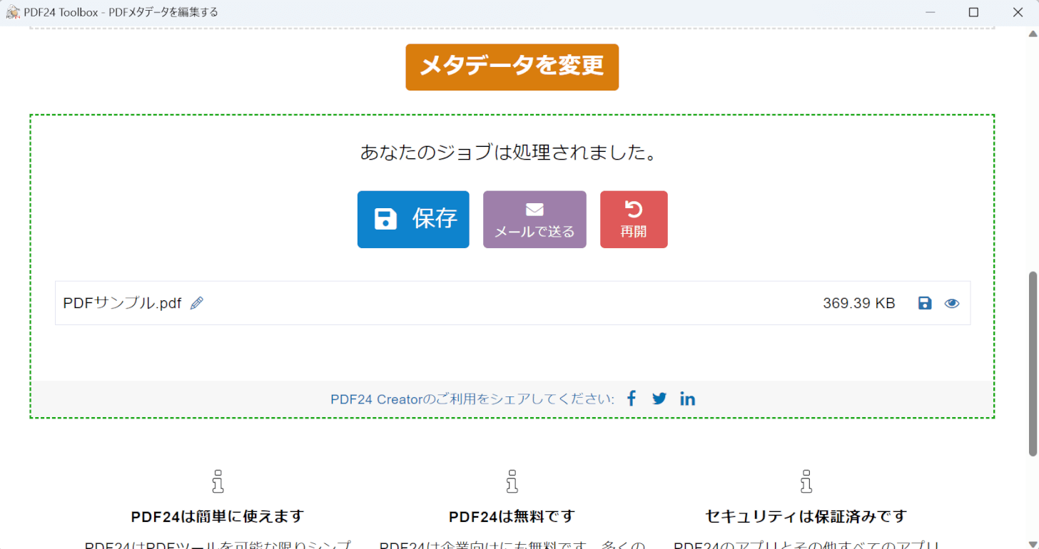Rename PDFサンプル.pdf using the pencil icon
The height and width of the screenshot is (549, 1039).
[x=197, y=303]
